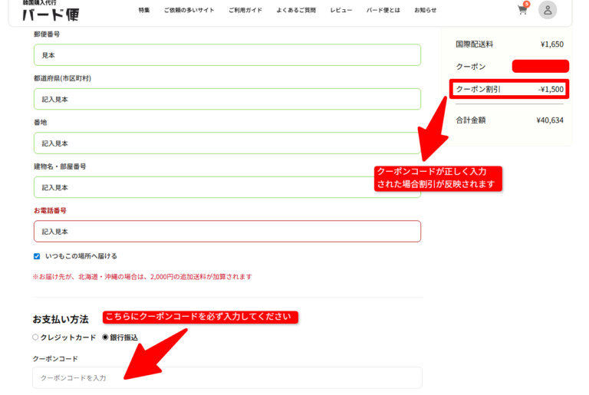The height and width of the screenshot is (395, 589).
Task: Select 銀行振込 payment option
Action: tap(106, 337)
